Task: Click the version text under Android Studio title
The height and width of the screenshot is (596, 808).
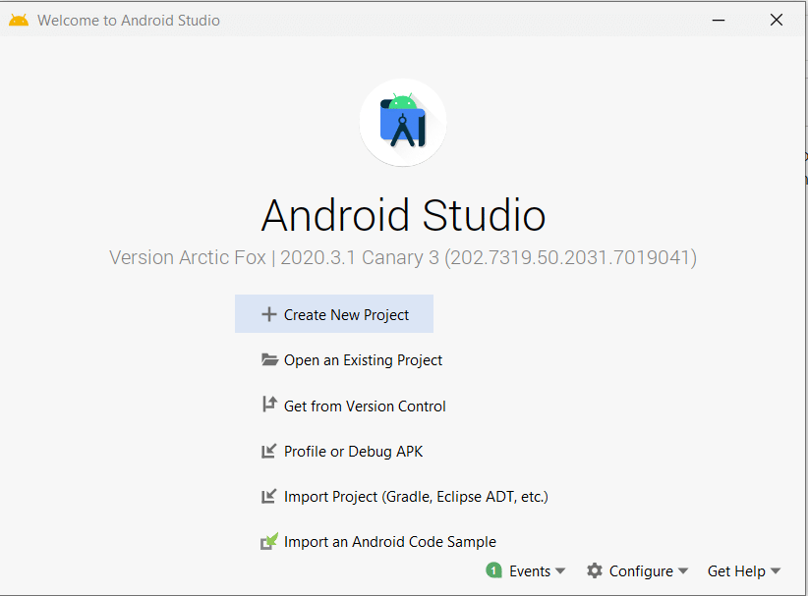Action: pos(403,257)
